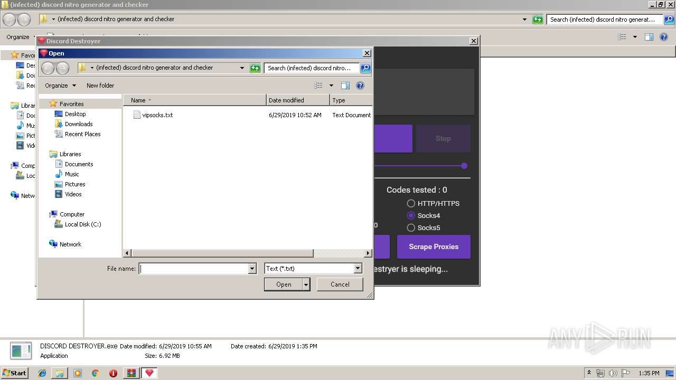Refresh the Explorer window address bar
The width and height of the screenshot is (676, 380).
[x=538, y=20]
